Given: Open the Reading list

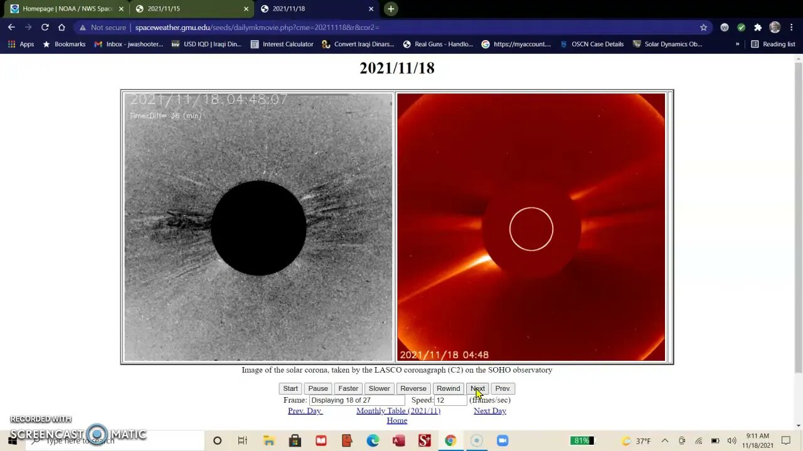Looking at the screenshot, I should tap(773, 44).
